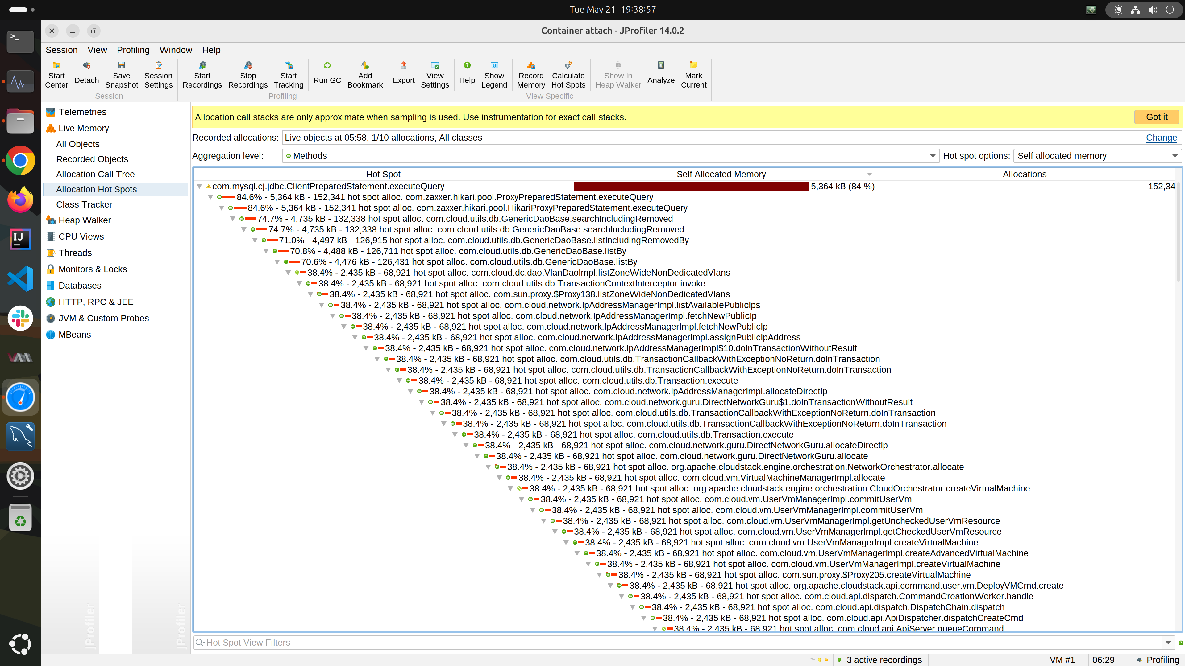Open the Profiling menu

[133, 50]
